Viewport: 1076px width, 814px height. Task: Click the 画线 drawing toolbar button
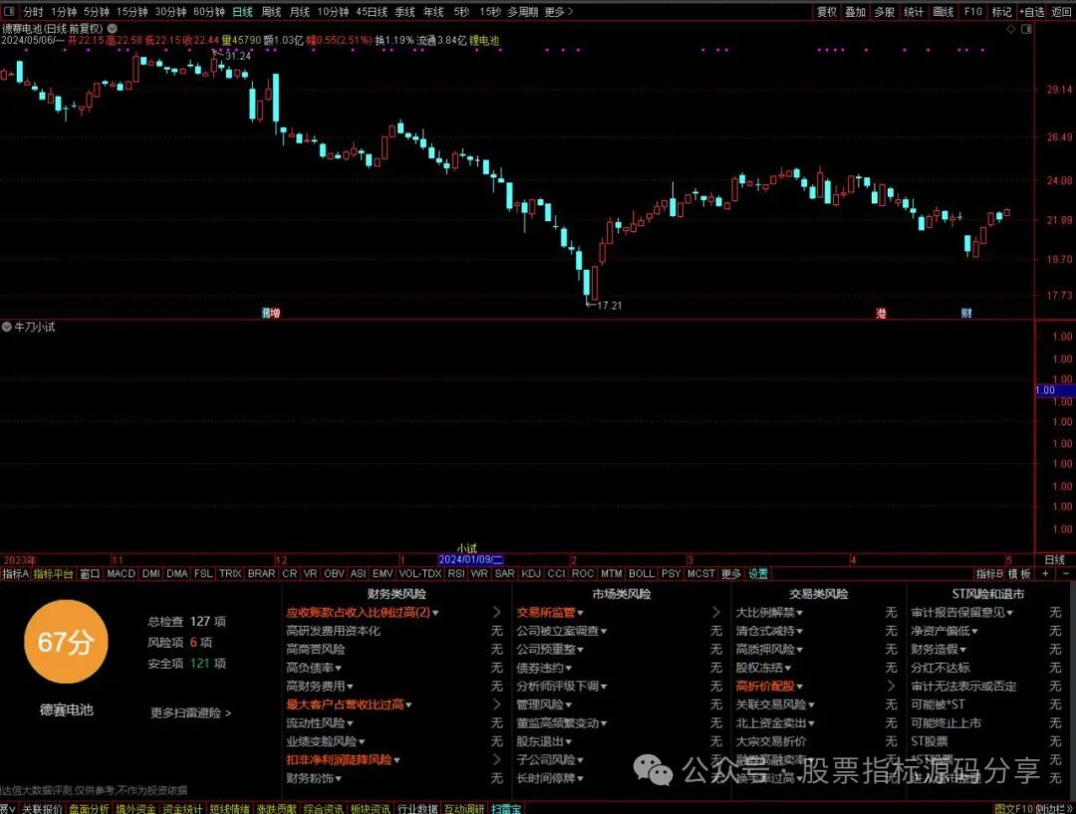pyautogui.click(x=943, y=12)
